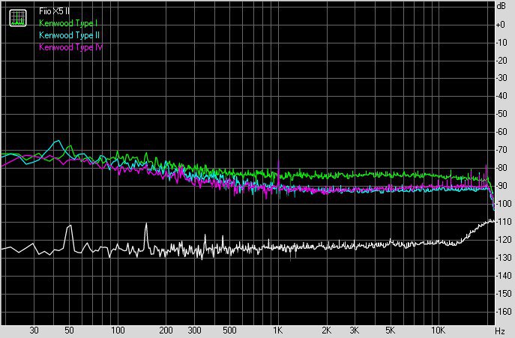Click the -30 dB axis label

coord(502,78)
